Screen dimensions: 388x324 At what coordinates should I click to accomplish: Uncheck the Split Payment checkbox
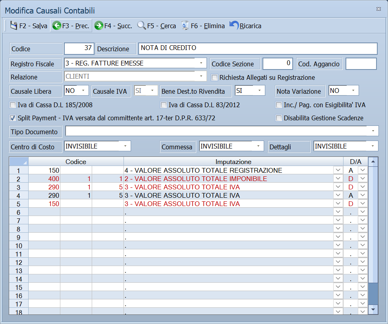(x=12, y=118)
